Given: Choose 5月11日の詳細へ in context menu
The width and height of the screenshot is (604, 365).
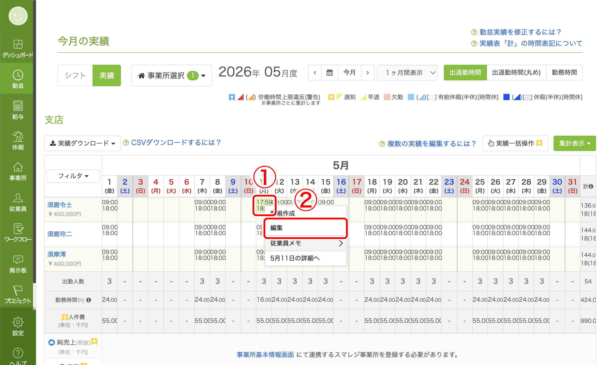Looking at the screenshot, I should (x=306, y=258).
